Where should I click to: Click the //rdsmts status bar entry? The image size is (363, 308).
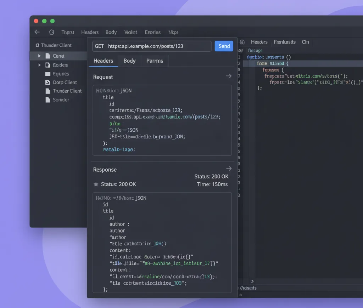point(248,288)
